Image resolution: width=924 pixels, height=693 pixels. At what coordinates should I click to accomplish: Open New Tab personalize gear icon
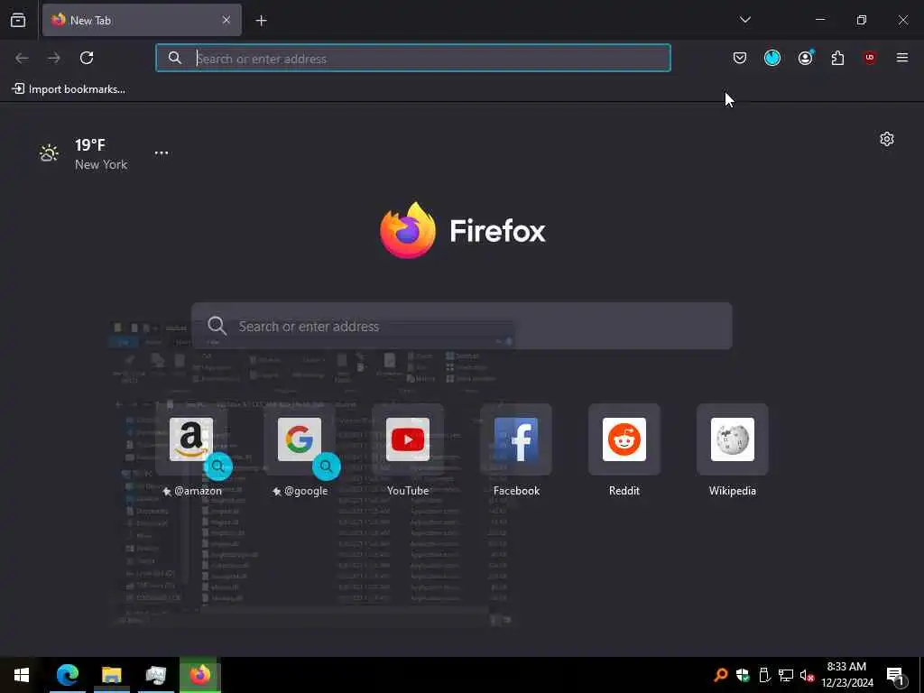[886, 139]
